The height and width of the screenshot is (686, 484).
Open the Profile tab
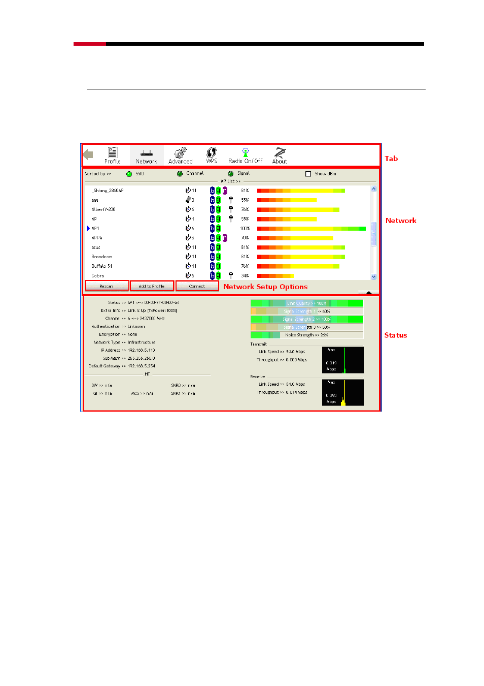point(113,155)
